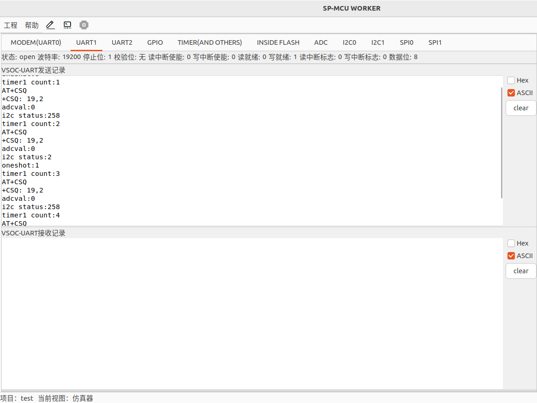537x403 pixels.
Task: Click the pencil edit icon in toolbar
Action: pyautogui.click(x=50, y=25)
